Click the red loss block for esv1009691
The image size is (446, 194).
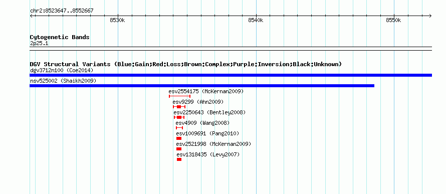179,138
